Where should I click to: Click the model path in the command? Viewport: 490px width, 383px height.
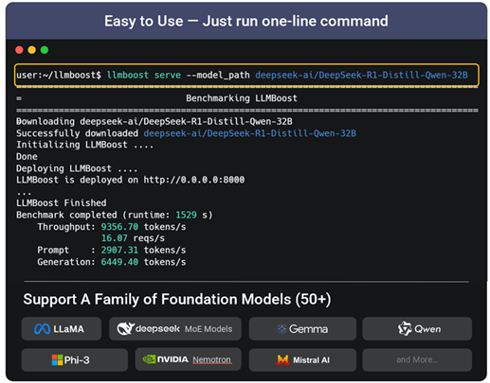pyautogui.click(x=361, y=75)
